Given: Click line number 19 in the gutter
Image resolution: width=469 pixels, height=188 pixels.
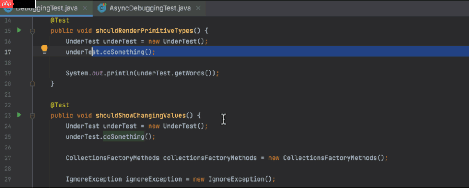Looking at the screenshot, I should [x=7, y=73].
